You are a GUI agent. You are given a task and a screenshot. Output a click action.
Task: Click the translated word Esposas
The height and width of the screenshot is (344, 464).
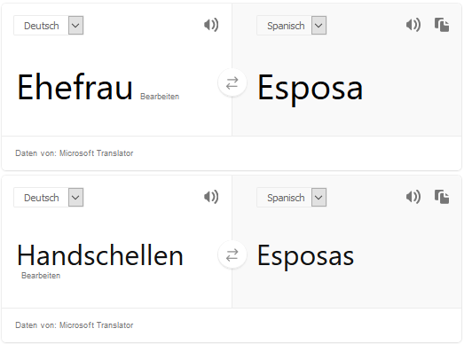pyautogui.click(x=306, y=257)
